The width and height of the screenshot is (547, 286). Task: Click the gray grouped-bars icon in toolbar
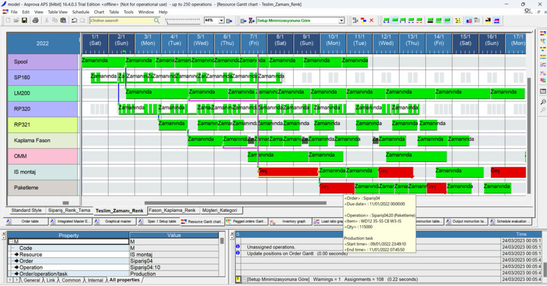click(477, 21)
